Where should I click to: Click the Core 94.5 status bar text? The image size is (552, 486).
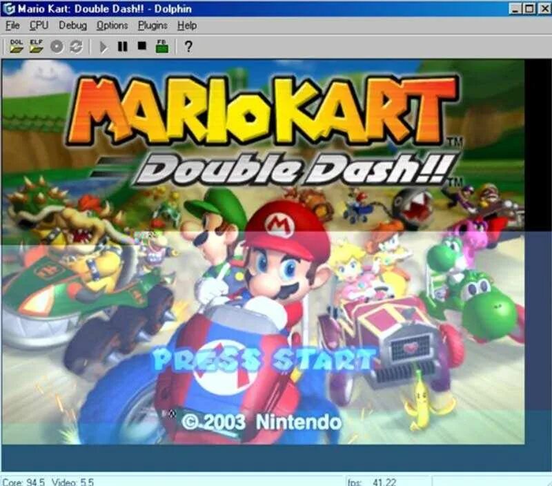(23, 482)
